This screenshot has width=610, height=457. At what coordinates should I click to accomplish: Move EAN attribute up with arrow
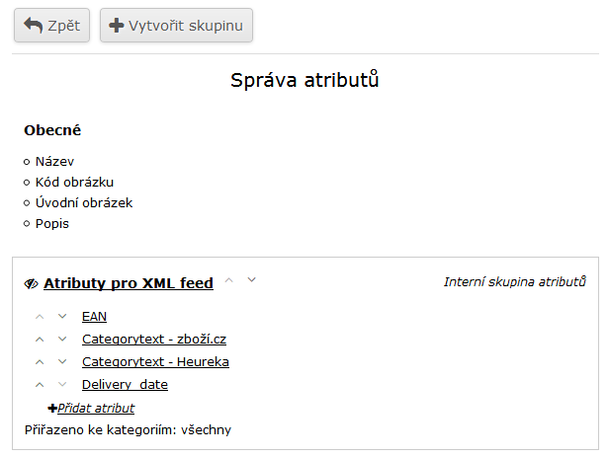tap(40, 317)
